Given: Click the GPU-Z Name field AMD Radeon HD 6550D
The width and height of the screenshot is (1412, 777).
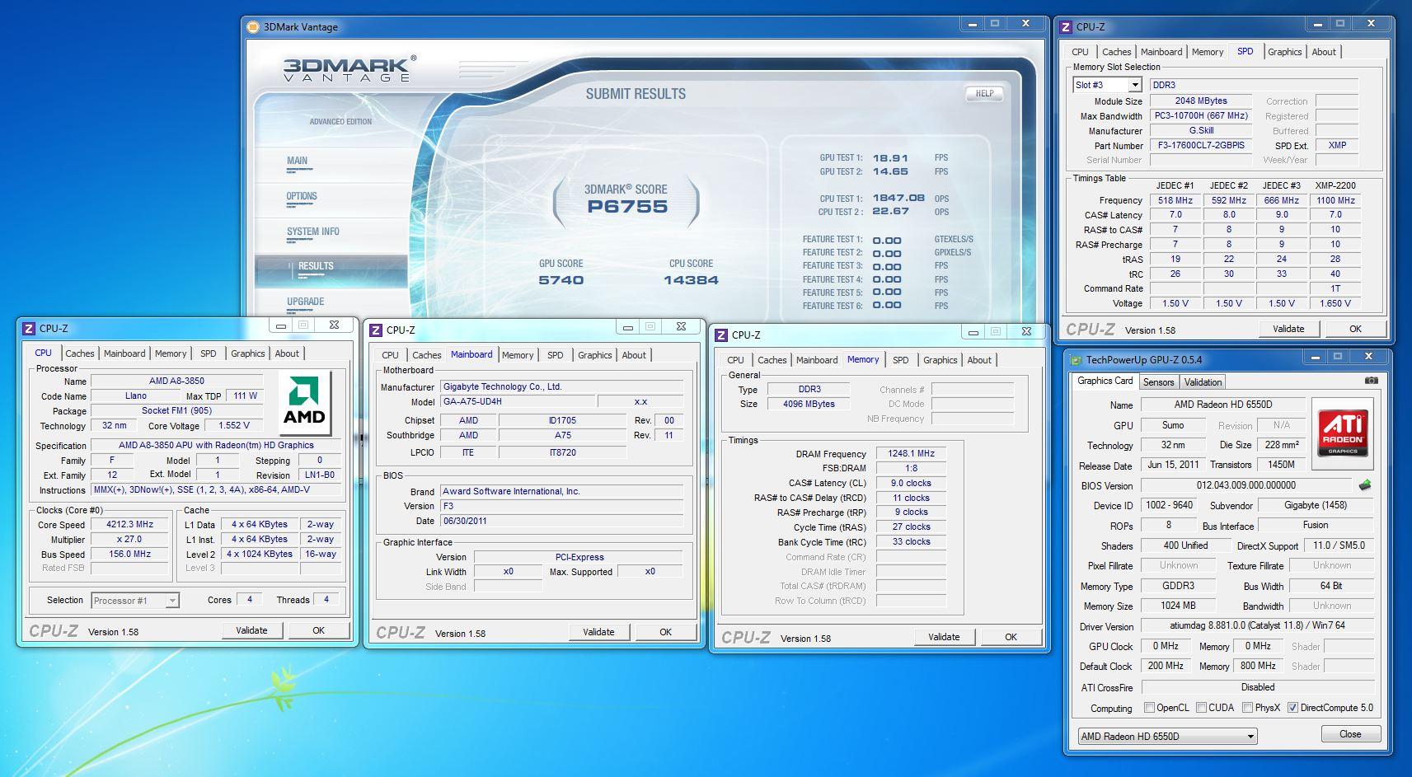Looking at the screenshot, I should click(x=1223, y=405).
